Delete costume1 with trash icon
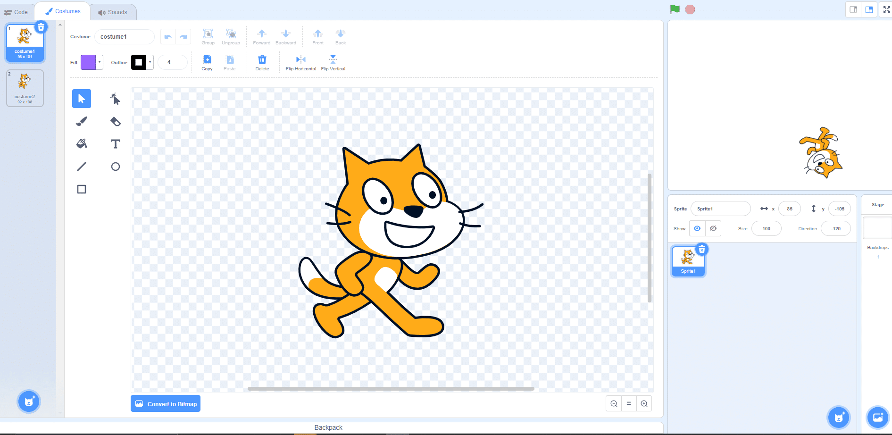Image resolution: width=892 pixels, height=435 pixels. (x=41, y=27)
